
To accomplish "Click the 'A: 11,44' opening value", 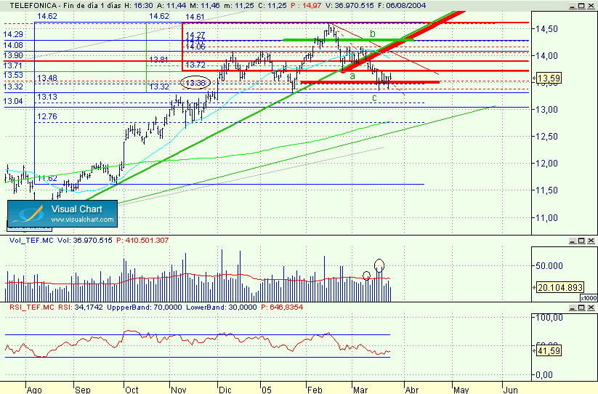I will pos(171,5).
